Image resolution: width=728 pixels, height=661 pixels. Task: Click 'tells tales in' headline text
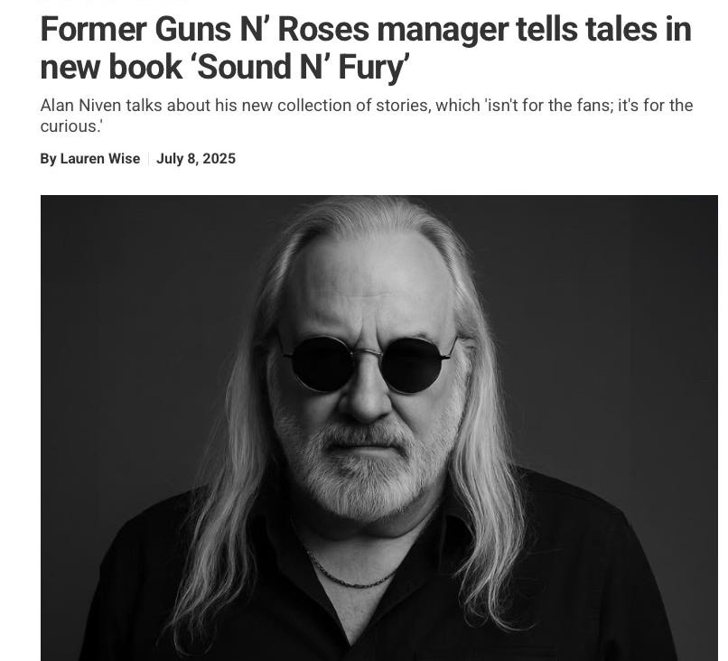pos(603,29)
